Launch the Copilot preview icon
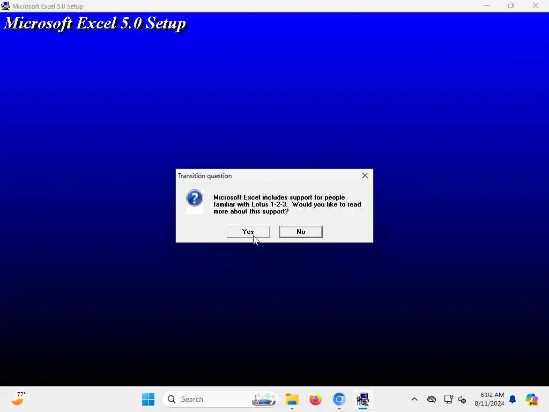This screenshot has width=549, height=412. tap(532, 399)
